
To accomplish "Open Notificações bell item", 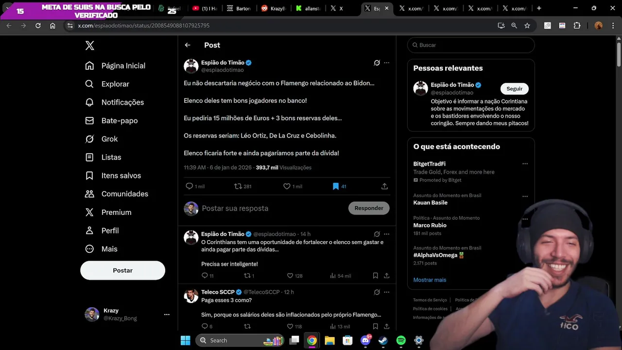I will coord(114,102).
